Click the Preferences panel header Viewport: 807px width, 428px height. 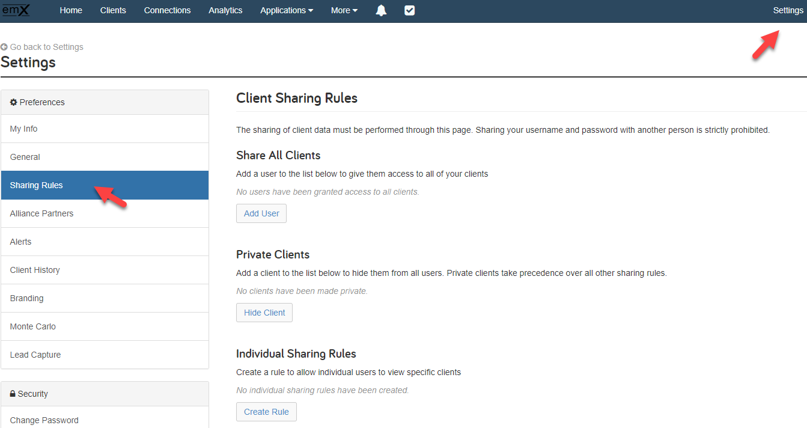(105, 102)
